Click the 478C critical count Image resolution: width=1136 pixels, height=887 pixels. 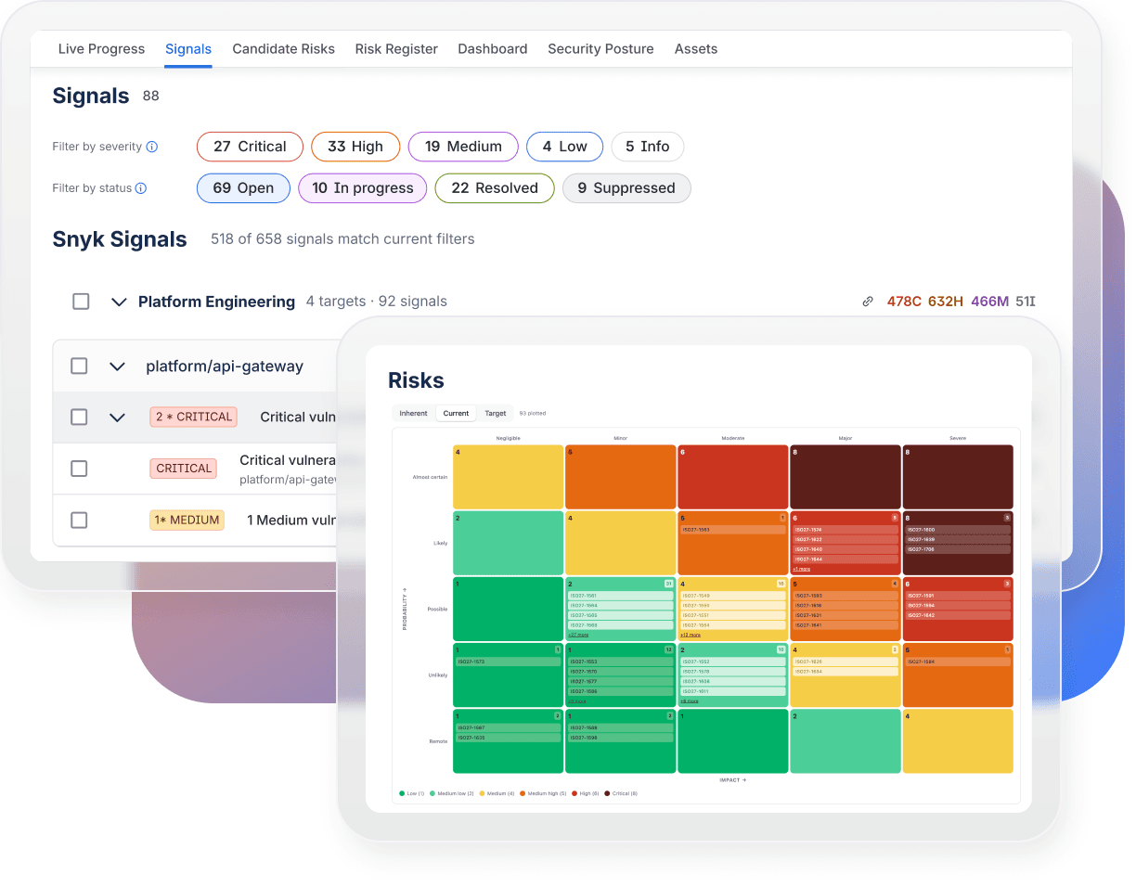click(905, 302)
